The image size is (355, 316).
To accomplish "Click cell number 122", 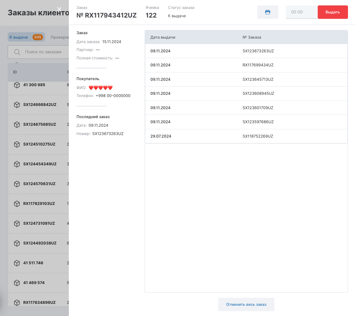I will (x=151, y=15).
